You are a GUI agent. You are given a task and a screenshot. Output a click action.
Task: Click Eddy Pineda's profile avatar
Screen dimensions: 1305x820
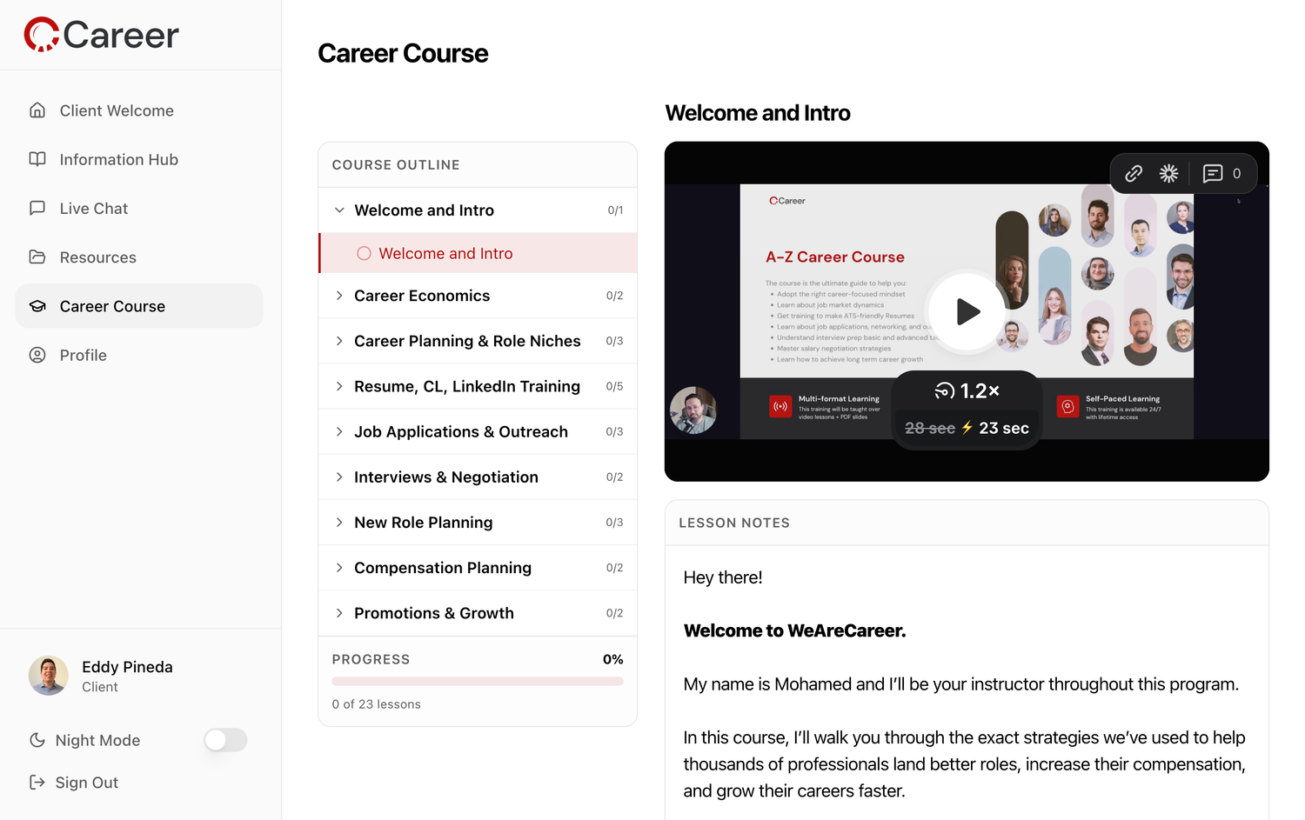pos(49,676)
